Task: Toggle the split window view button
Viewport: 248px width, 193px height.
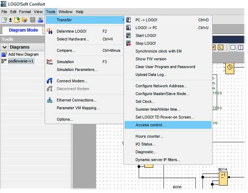Action: 241,47
